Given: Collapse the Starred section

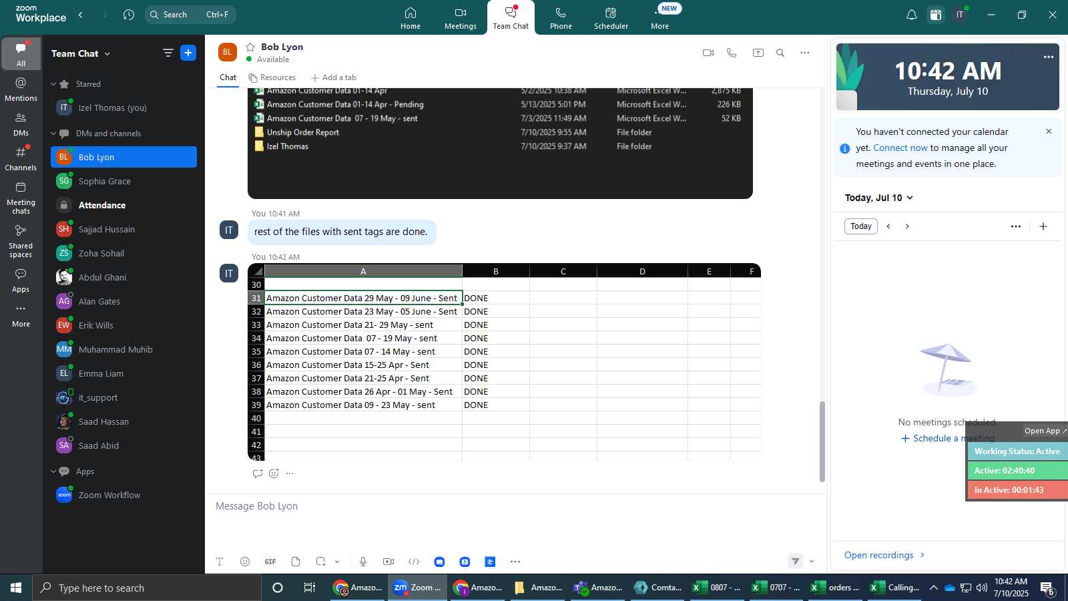Looking at the screenshot, I should [53, 84].
